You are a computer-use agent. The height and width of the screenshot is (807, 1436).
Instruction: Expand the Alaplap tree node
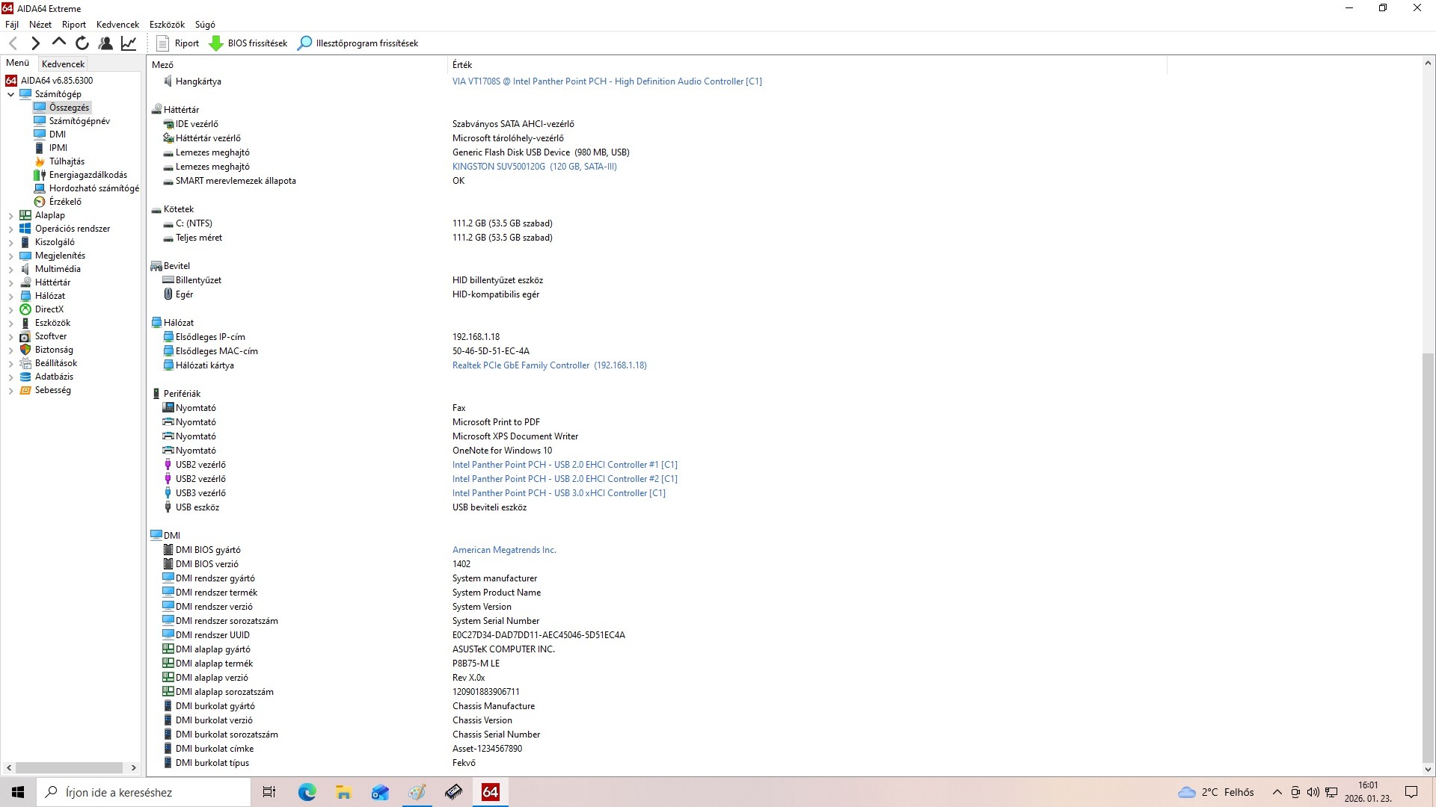(10, 216)
